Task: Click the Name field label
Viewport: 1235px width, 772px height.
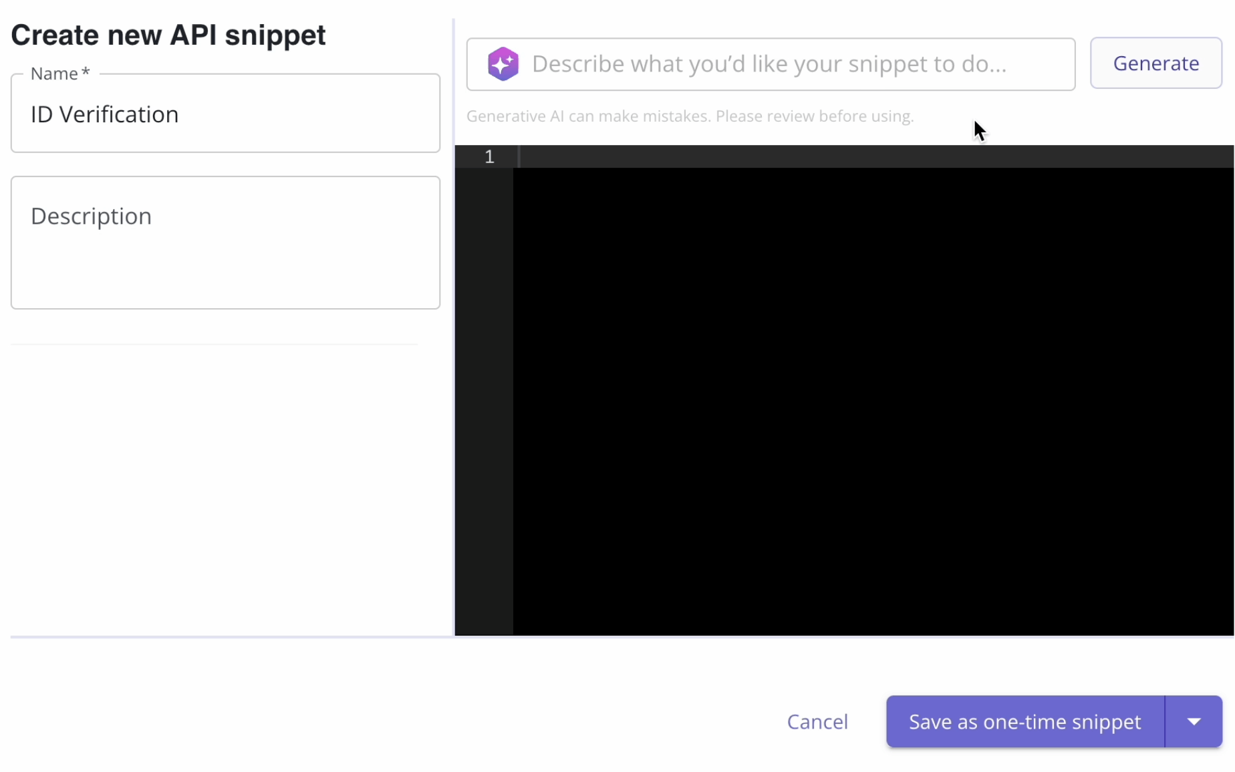Action: pos(56,73)
